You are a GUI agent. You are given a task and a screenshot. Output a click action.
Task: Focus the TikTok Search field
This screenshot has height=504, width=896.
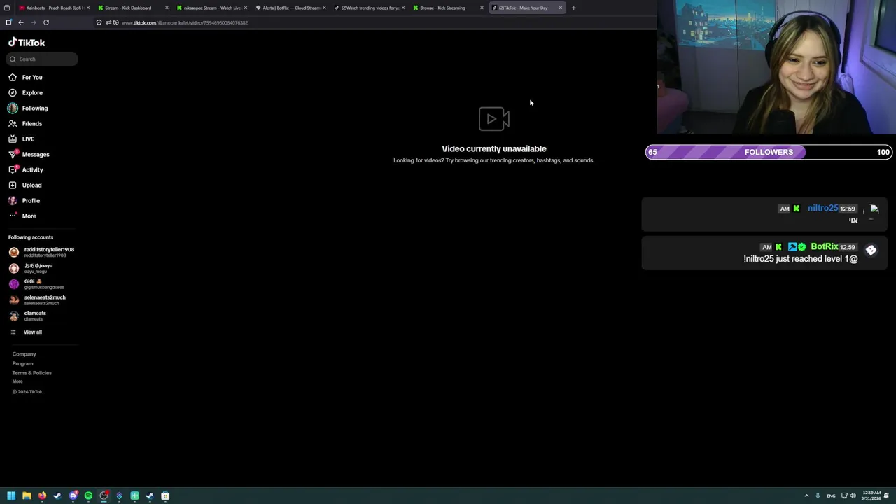(43, 59)
